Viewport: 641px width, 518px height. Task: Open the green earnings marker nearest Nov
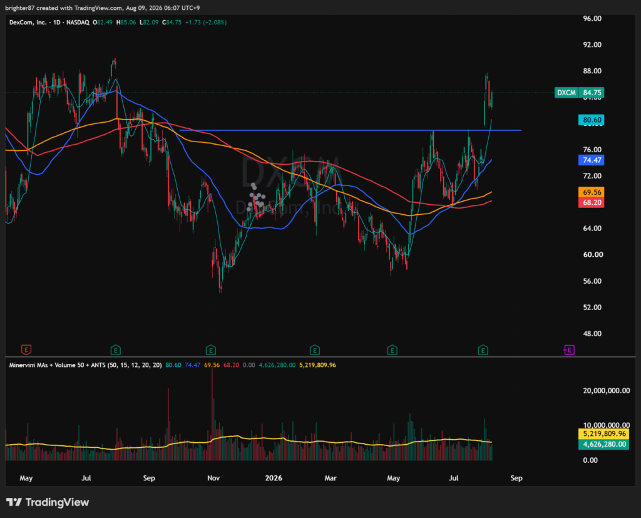210,350
